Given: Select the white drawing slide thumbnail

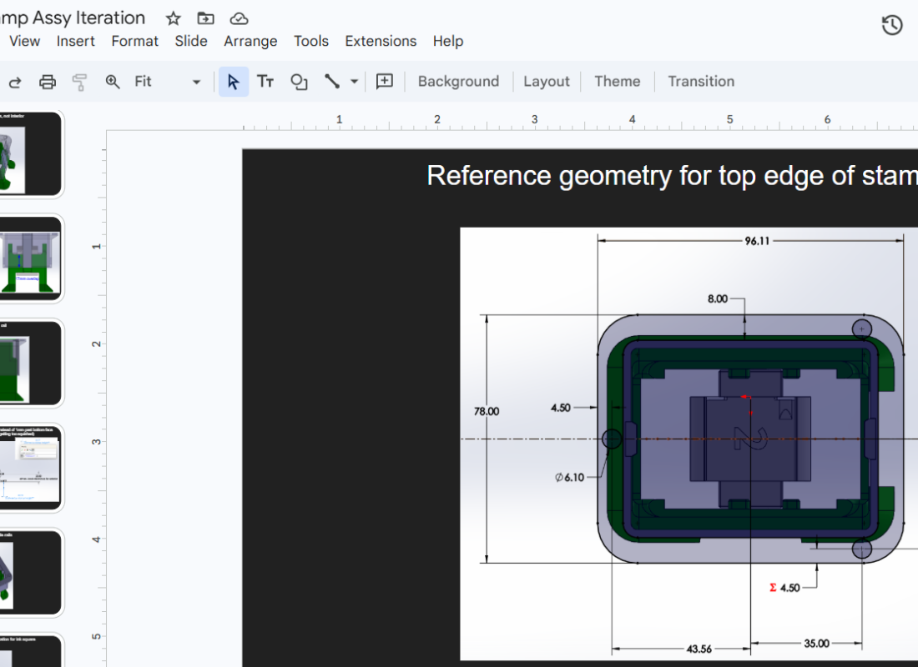Looking at the screenshot, I should (x=30, y=468).
